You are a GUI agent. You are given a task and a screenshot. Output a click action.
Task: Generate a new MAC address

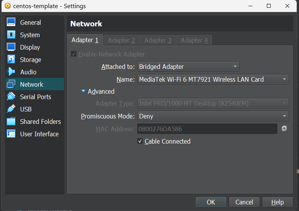[284, 129]
